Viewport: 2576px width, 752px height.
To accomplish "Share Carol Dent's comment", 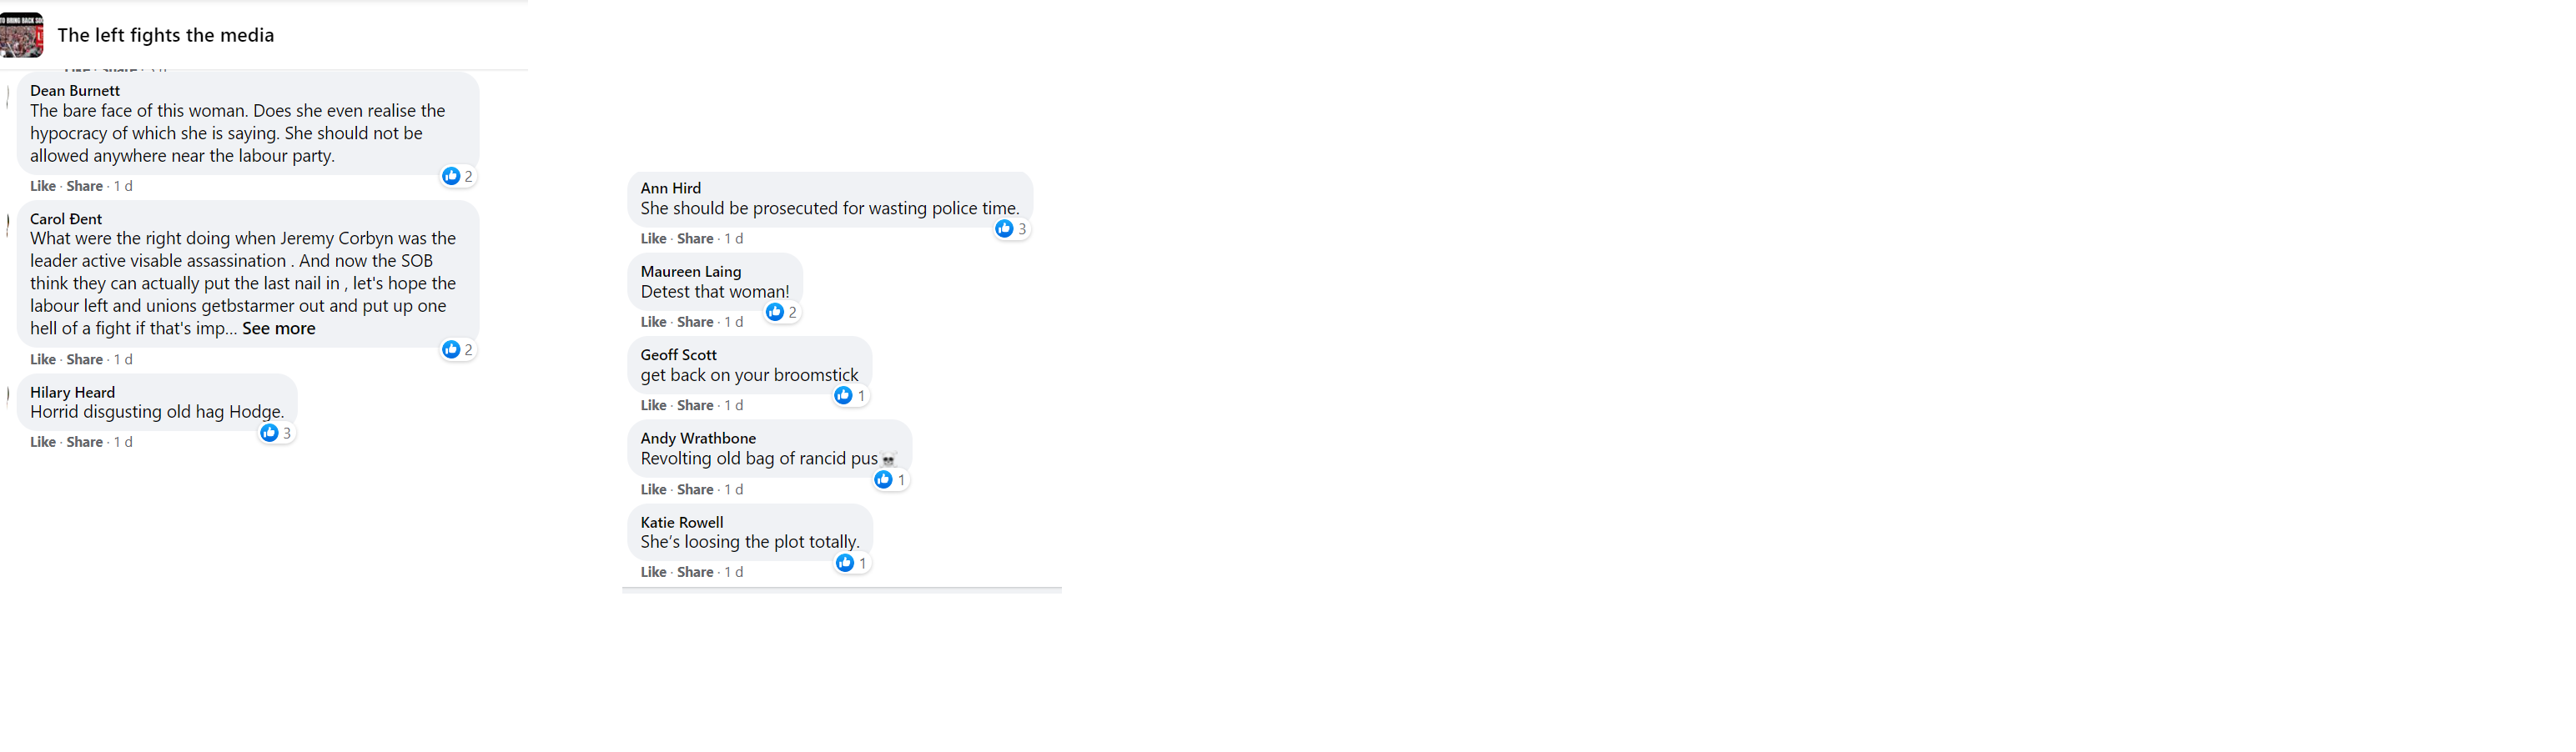I will point(85,359).
